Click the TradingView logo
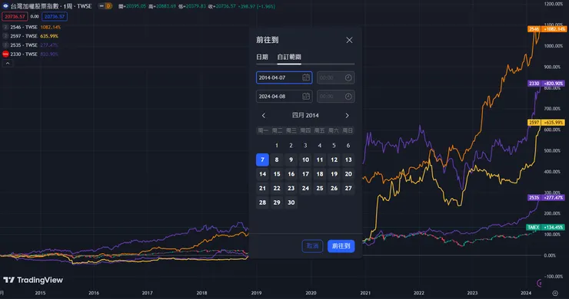The image size is (569, 299). click(33, 280)
